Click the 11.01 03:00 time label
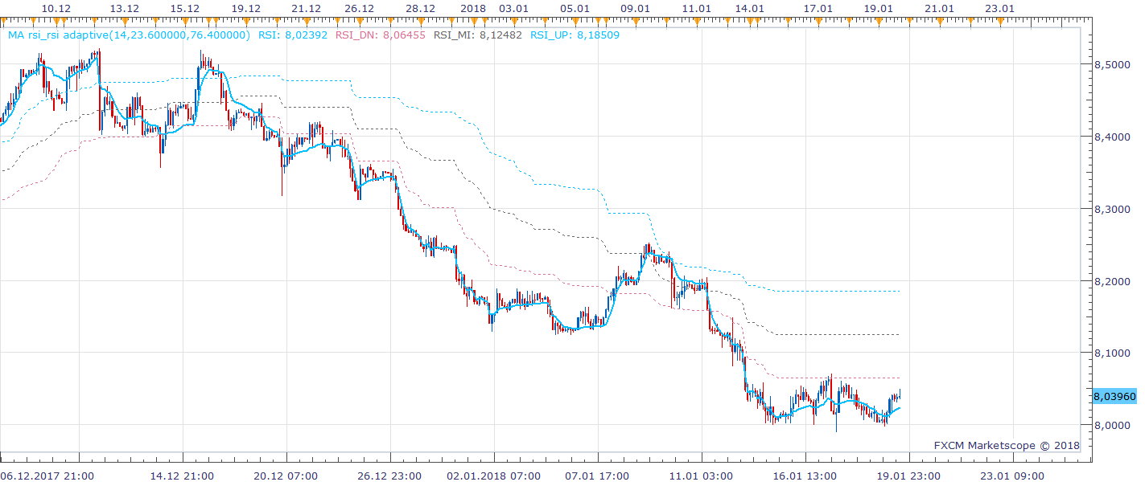This screenshot has width=1145, height=486. [x=702, y=476]
